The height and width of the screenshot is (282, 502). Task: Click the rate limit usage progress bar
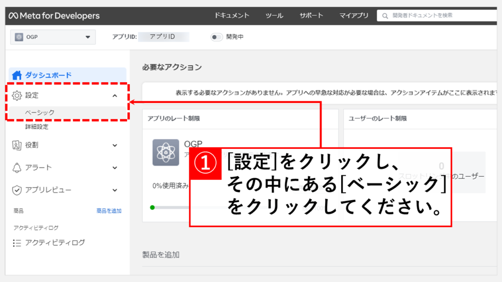pos(170,208)
